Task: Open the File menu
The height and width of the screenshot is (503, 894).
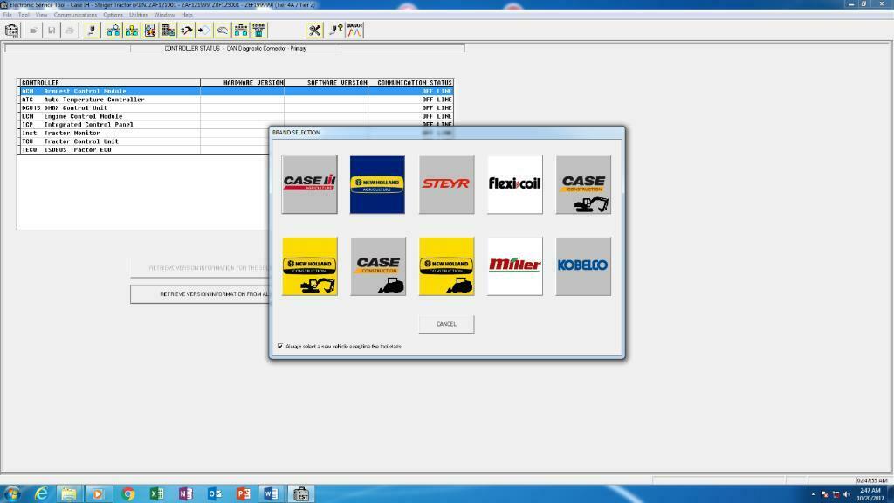Action: [7, 15]
